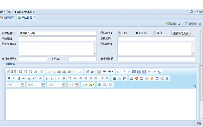This screenshot has width=203, height=127.
Task: Toggle 源码 source view in editor
Action: tap(12, 72)
